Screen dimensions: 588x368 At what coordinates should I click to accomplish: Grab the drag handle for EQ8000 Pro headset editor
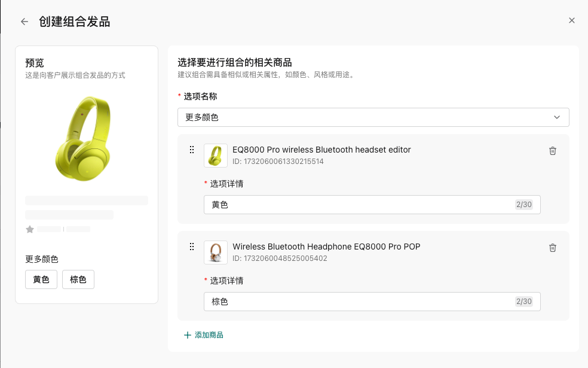coord(192,150)
